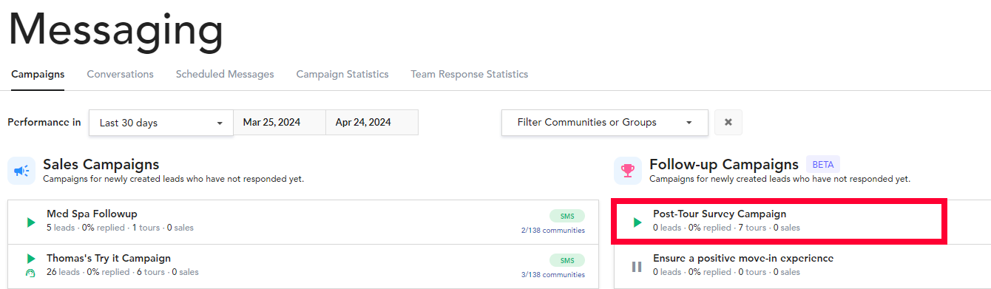Screen dimensions: 991x289
Task: Click the play icon for Med Spa Followup
Action: coord(31,222)
